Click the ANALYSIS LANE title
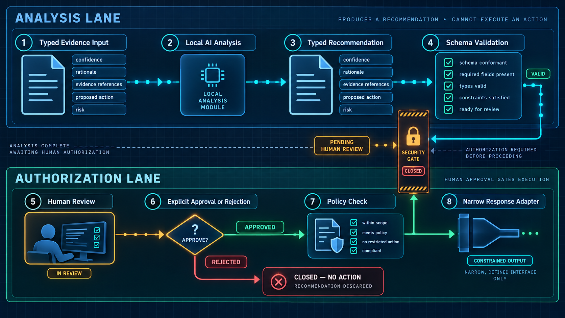 pyautogui.click(x=68, y=18)
